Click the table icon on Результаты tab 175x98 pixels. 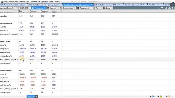33,8
